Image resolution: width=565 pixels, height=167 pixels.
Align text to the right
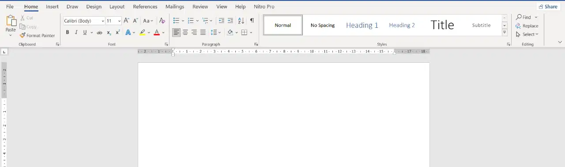pyautogui.click(x=194, y=32)
